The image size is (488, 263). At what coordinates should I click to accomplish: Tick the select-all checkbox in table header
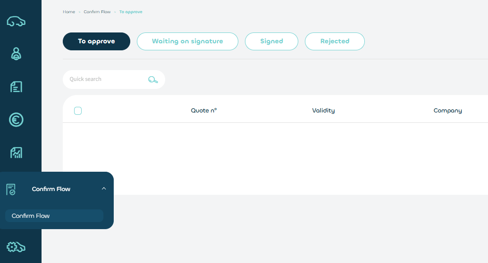pyautogui.click(x=78, y=111)
